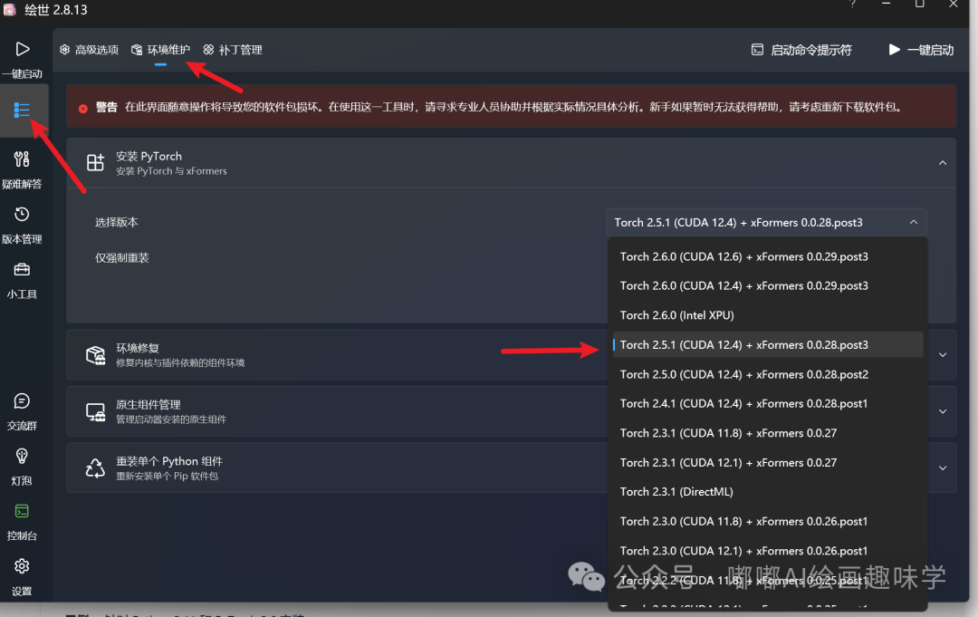The width and height of the screenshot is (978, 617).
Task: Switch to 高级选项 tab
Action: [x=89, y=50]
